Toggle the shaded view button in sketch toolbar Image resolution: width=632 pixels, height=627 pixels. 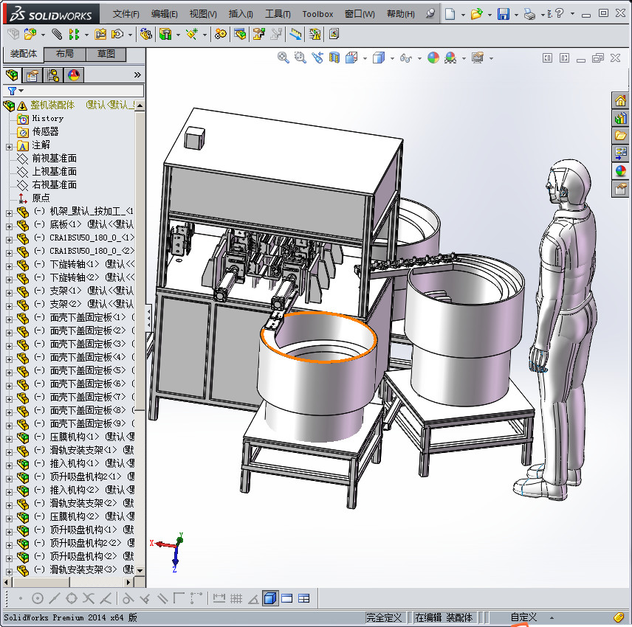(x=270, y=598)
